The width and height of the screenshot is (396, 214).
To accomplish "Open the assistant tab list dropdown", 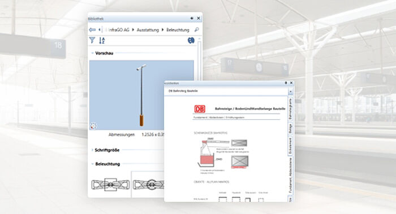I will click(x=290, y=91).
